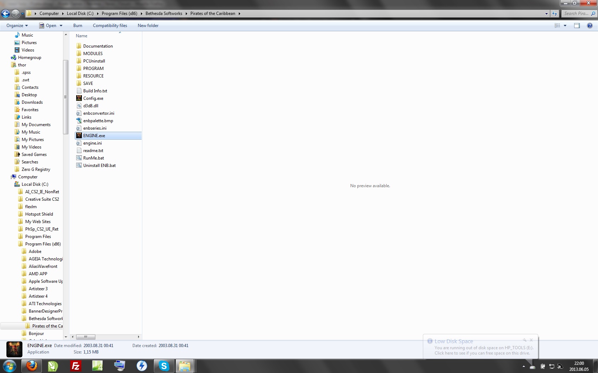Open the Explorer help icon
The width and height of the screenshot is (598, 373).
pos(589,26)
